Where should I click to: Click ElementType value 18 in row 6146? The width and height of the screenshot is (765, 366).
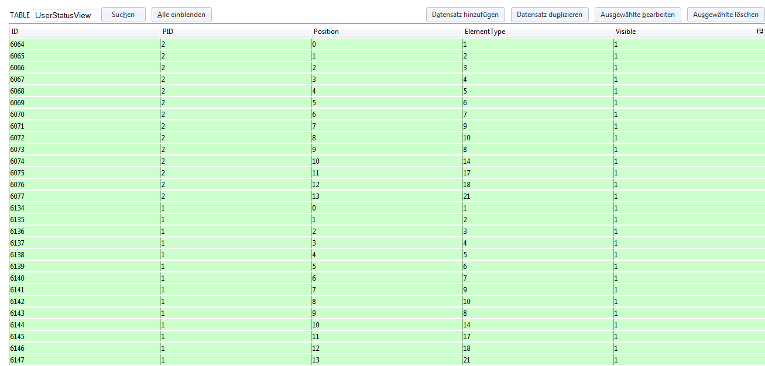466,348
